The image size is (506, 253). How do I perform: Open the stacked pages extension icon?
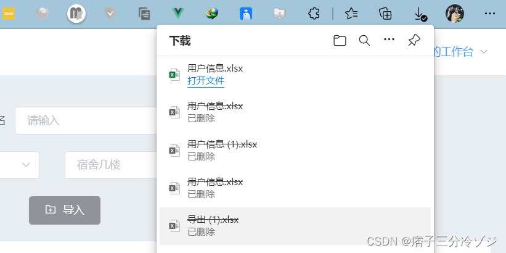(144, 14)
